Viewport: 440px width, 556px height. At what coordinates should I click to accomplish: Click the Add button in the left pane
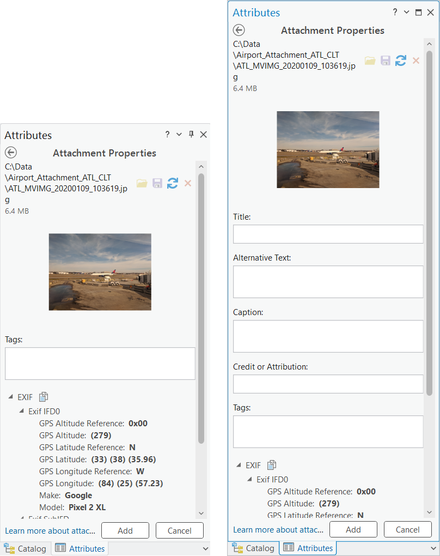[125, 530]
